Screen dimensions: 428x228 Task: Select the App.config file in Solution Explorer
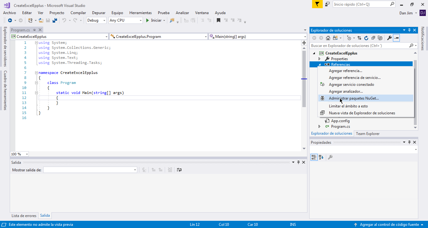coord(340,121)
